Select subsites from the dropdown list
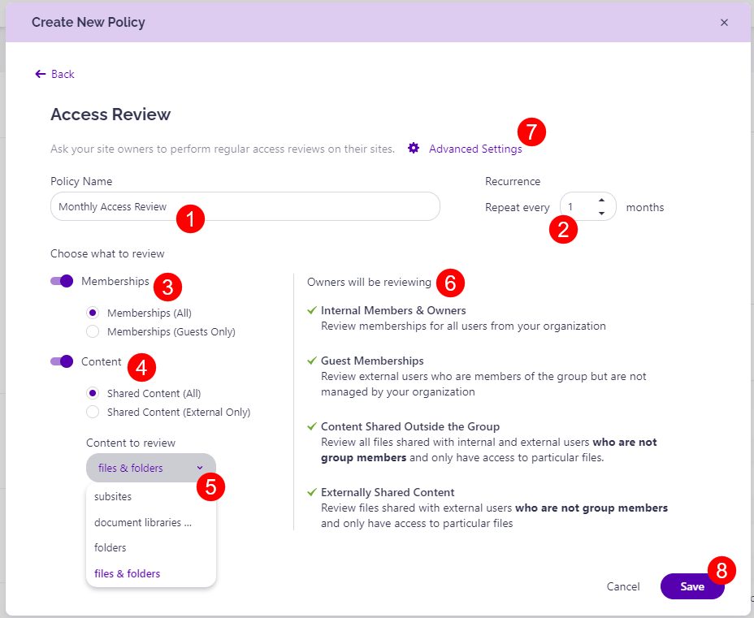The image size is (754, 618). 113,496
